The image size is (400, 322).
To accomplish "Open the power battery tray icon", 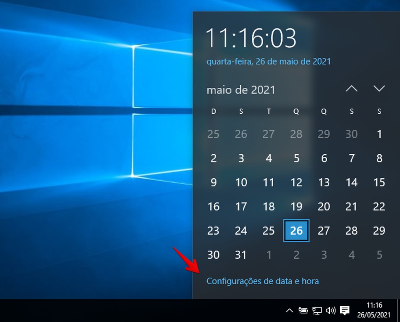I will [x=303, y=311].
